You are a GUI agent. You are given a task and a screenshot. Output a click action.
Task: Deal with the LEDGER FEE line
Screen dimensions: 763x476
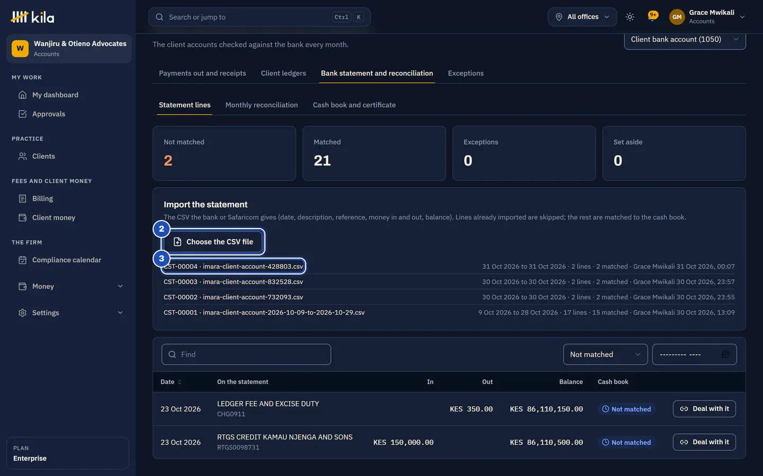(704, 409)
